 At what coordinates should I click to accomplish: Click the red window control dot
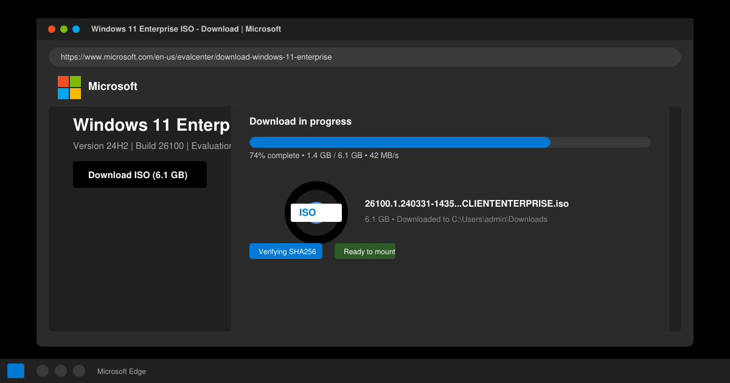pos(52,29)
